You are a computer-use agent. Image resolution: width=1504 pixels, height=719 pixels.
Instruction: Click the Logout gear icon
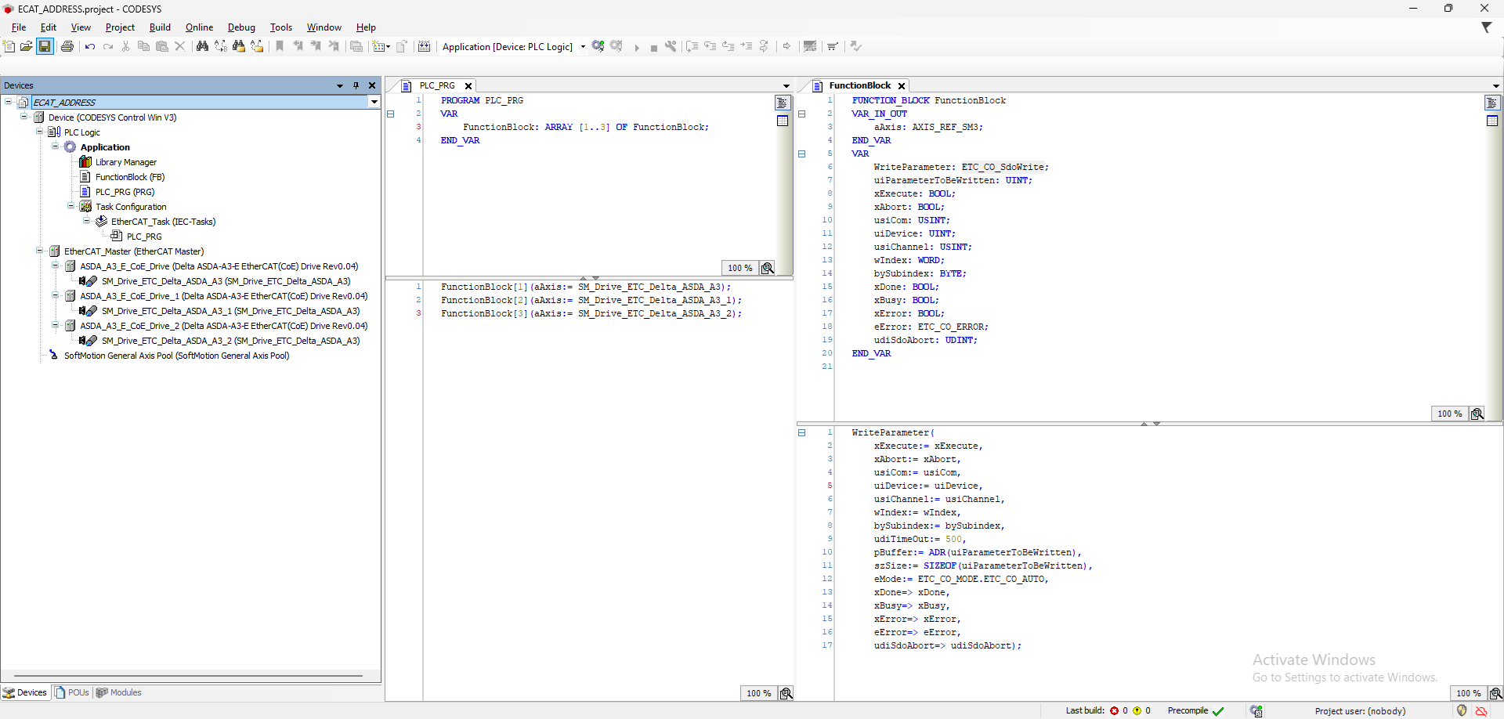pyautogui.click(x=616, y=47)
